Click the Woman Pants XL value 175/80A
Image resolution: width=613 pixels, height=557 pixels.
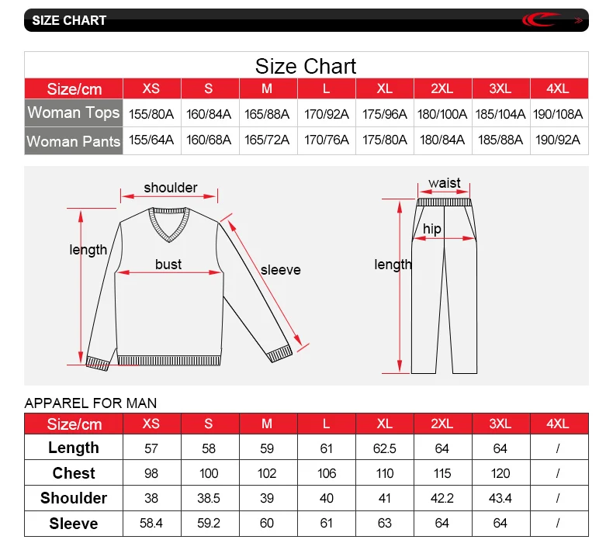pyautogui.click(x=385, y=140)
